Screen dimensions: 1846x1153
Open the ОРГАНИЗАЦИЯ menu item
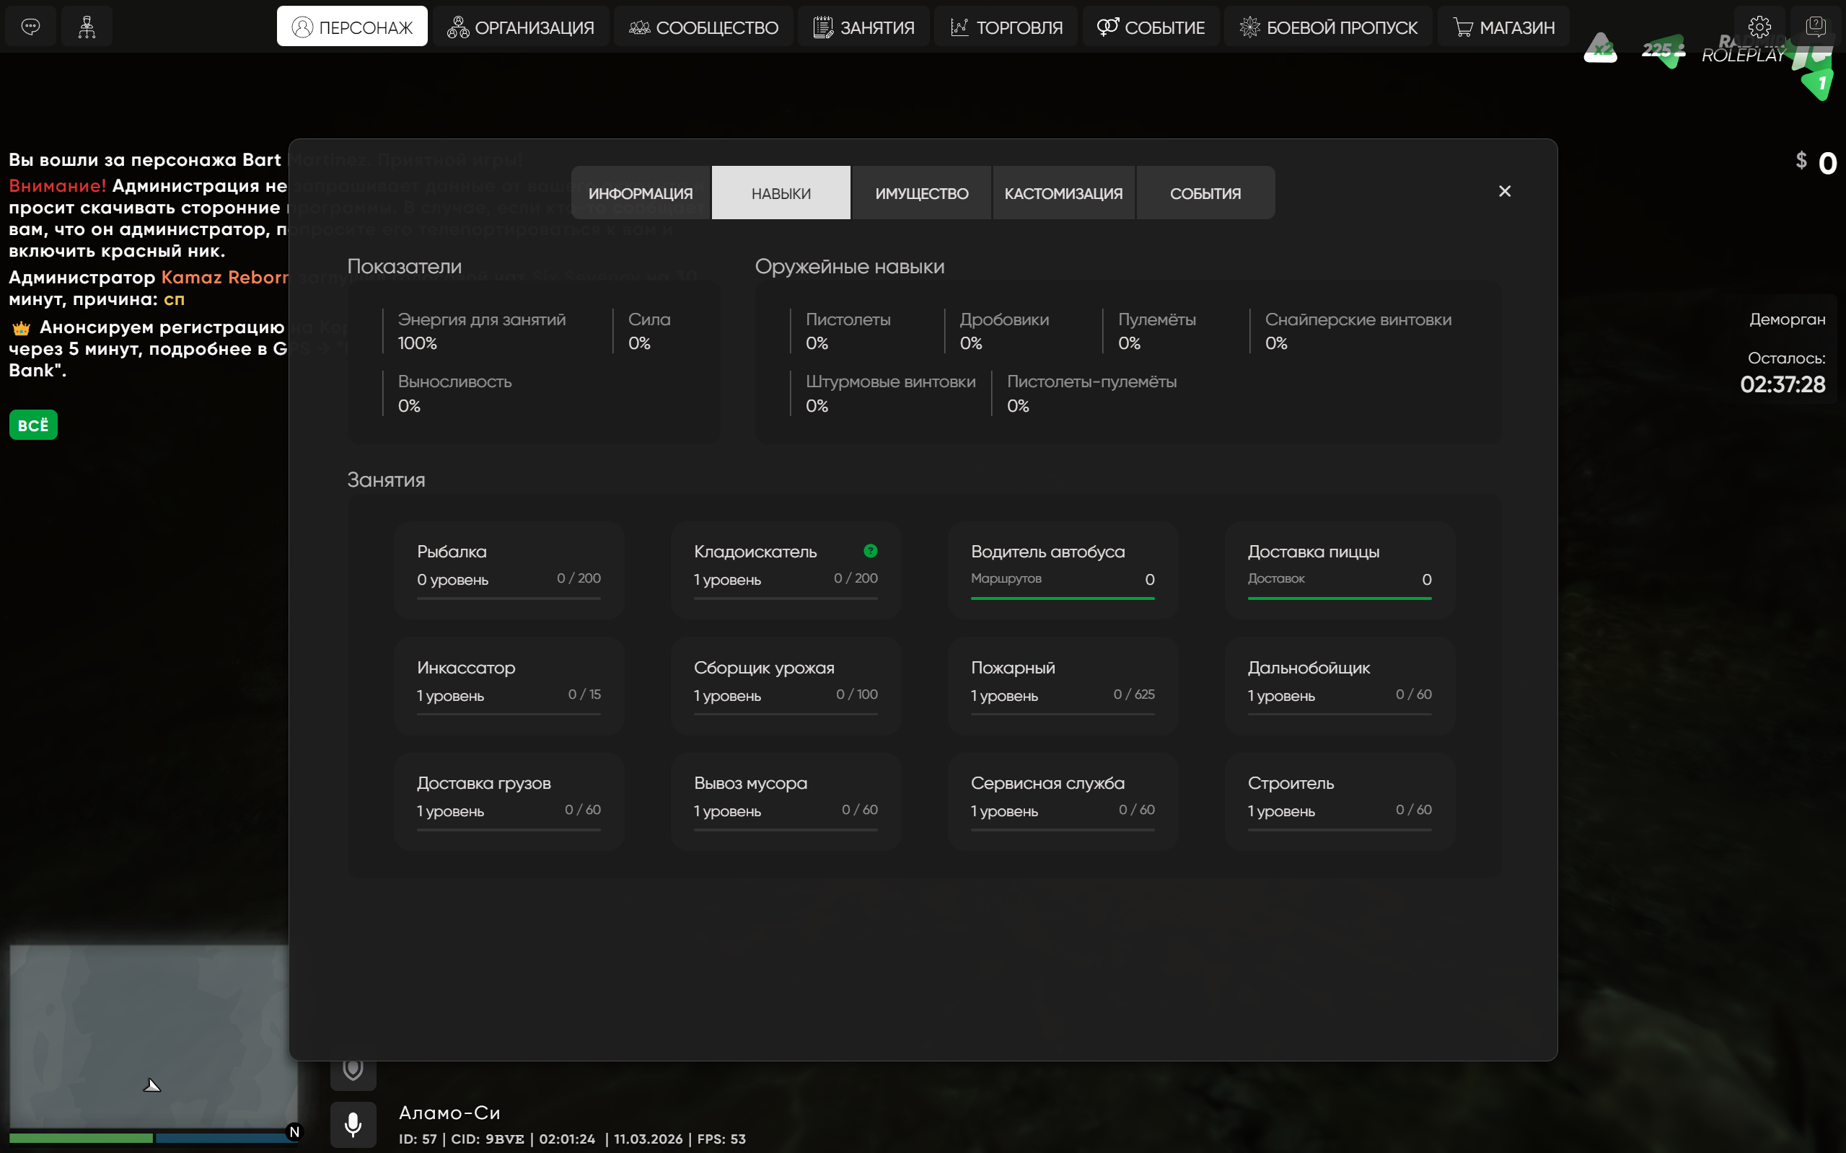coord(521,27)
